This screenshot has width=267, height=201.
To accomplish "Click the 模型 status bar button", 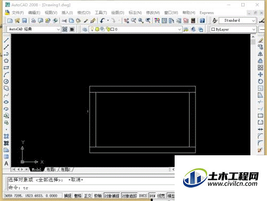I will tap(171, 196).
